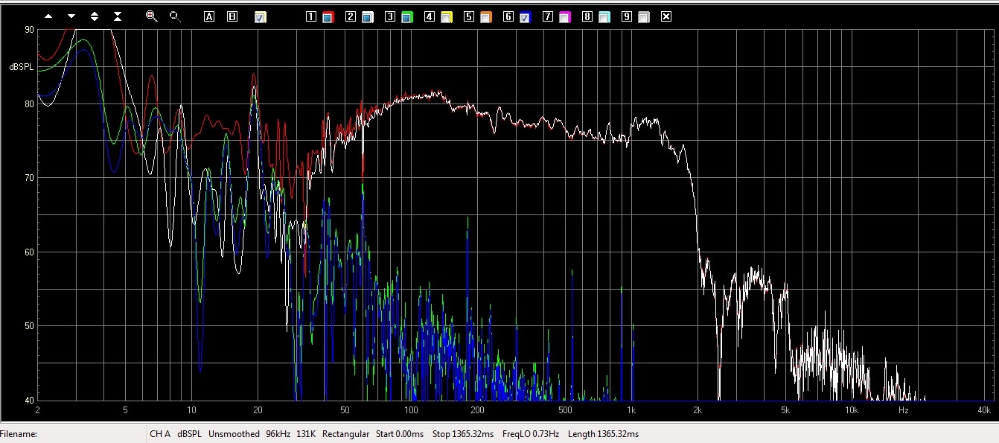Click the zoom in magnifier icon
The height and width of the screenshot is (443, 999).
151,16
